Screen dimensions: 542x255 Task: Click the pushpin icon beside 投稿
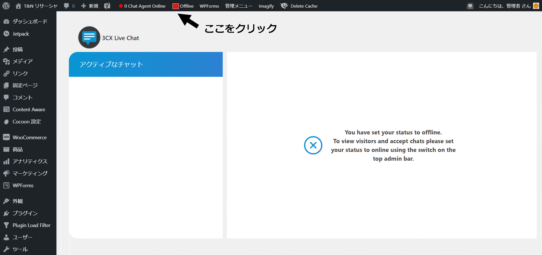coord(6,49)
